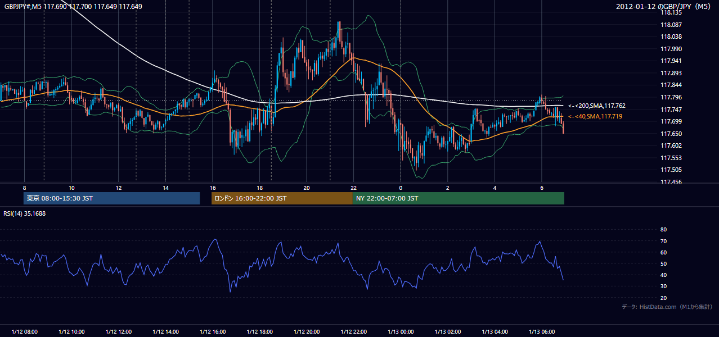Click price level 117.893 on the axis
The width and height of the screenshot is (719, 337).
[671, 73]
